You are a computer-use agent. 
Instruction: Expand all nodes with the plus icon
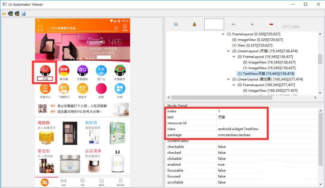click(x=176, y=25)
